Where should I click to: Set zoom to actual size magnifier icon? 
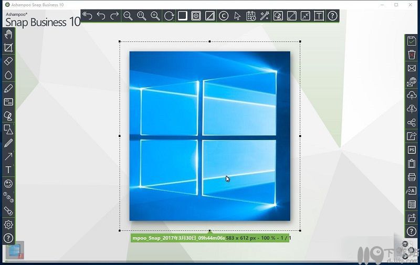(142, 16)
